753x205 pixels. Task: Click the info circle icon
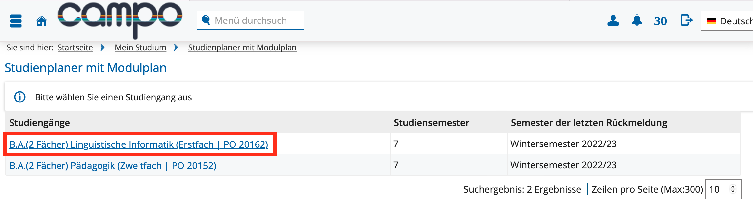click(x=20, y=97)
